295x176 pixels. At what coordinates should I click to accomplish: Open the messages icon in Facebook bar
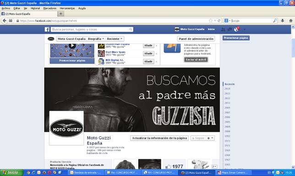pos(229,29)
